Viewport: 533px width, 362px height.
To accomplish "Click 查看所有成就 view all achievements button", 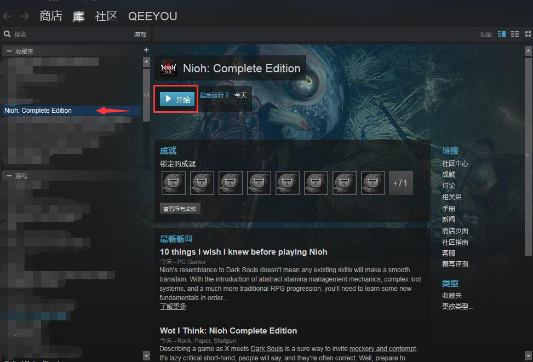I will pyautogui.click(x=180, y=209).
